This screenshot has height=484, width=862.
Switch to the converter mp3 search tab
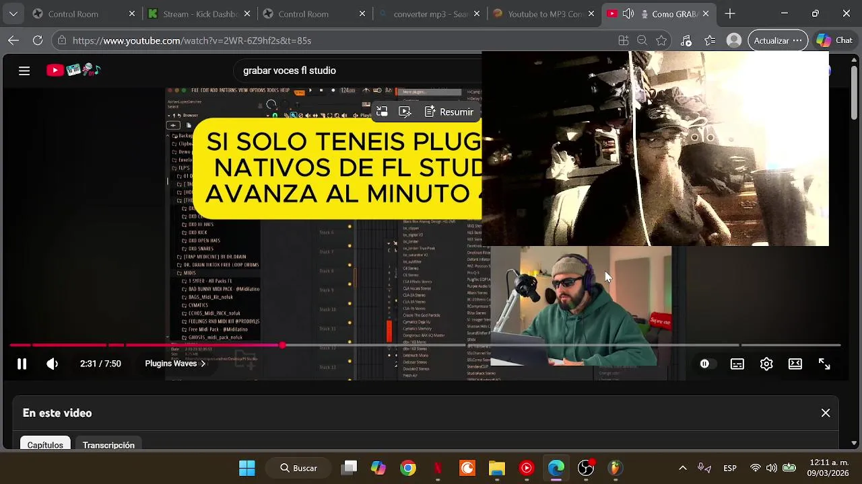tap(424, 13)
